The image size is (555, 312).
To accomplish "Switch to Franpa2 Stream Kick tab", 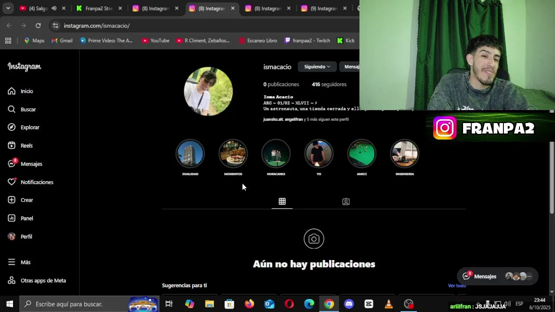I will point(98,8).
